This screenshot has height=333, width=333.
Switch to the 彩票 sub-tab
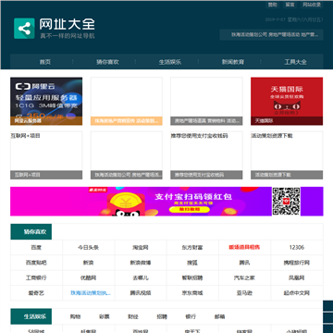click(104, 316)
